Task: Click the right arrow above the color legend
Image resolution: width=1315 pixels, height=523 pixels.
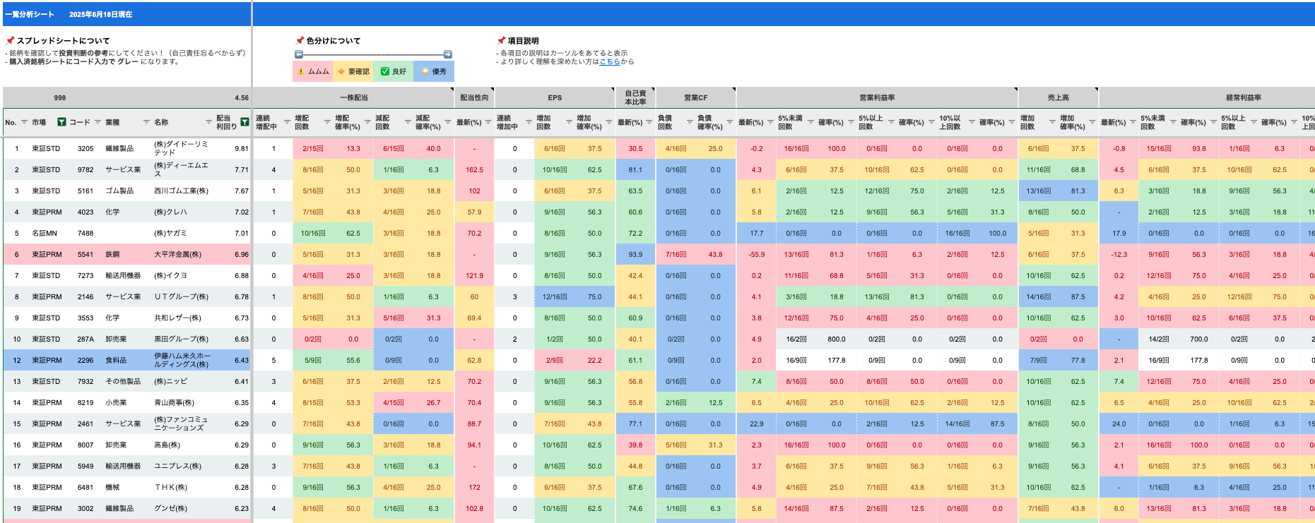Action: pyautogui.click(x=447, y=54)
